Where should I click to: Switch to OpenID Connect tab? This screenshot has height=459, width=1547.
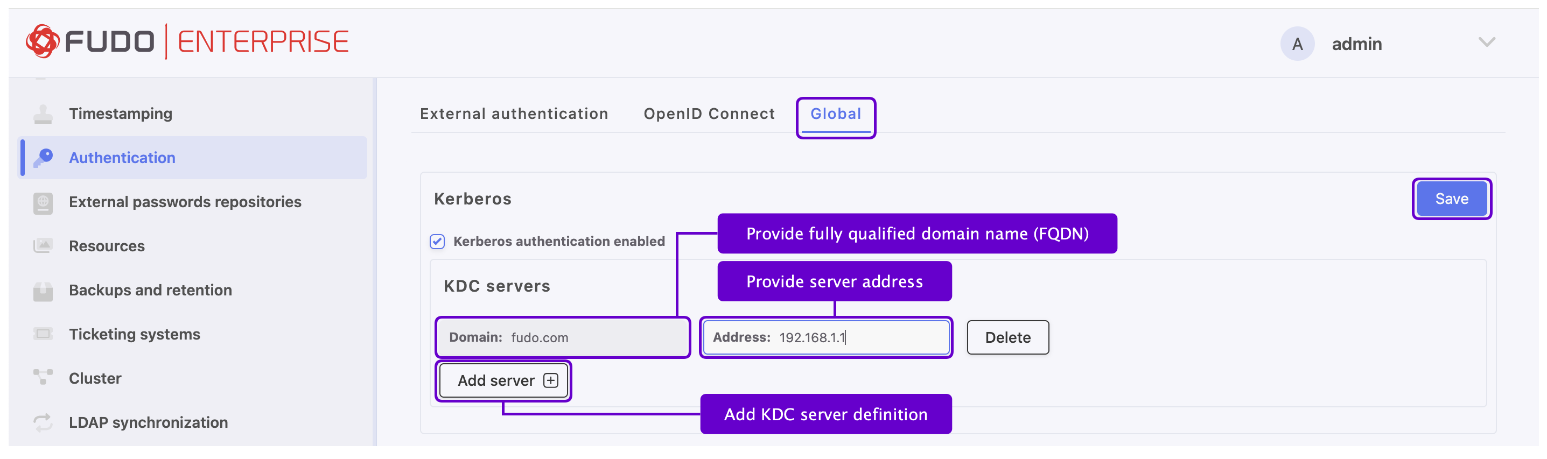pyautogui.click(x=709, y=114)
